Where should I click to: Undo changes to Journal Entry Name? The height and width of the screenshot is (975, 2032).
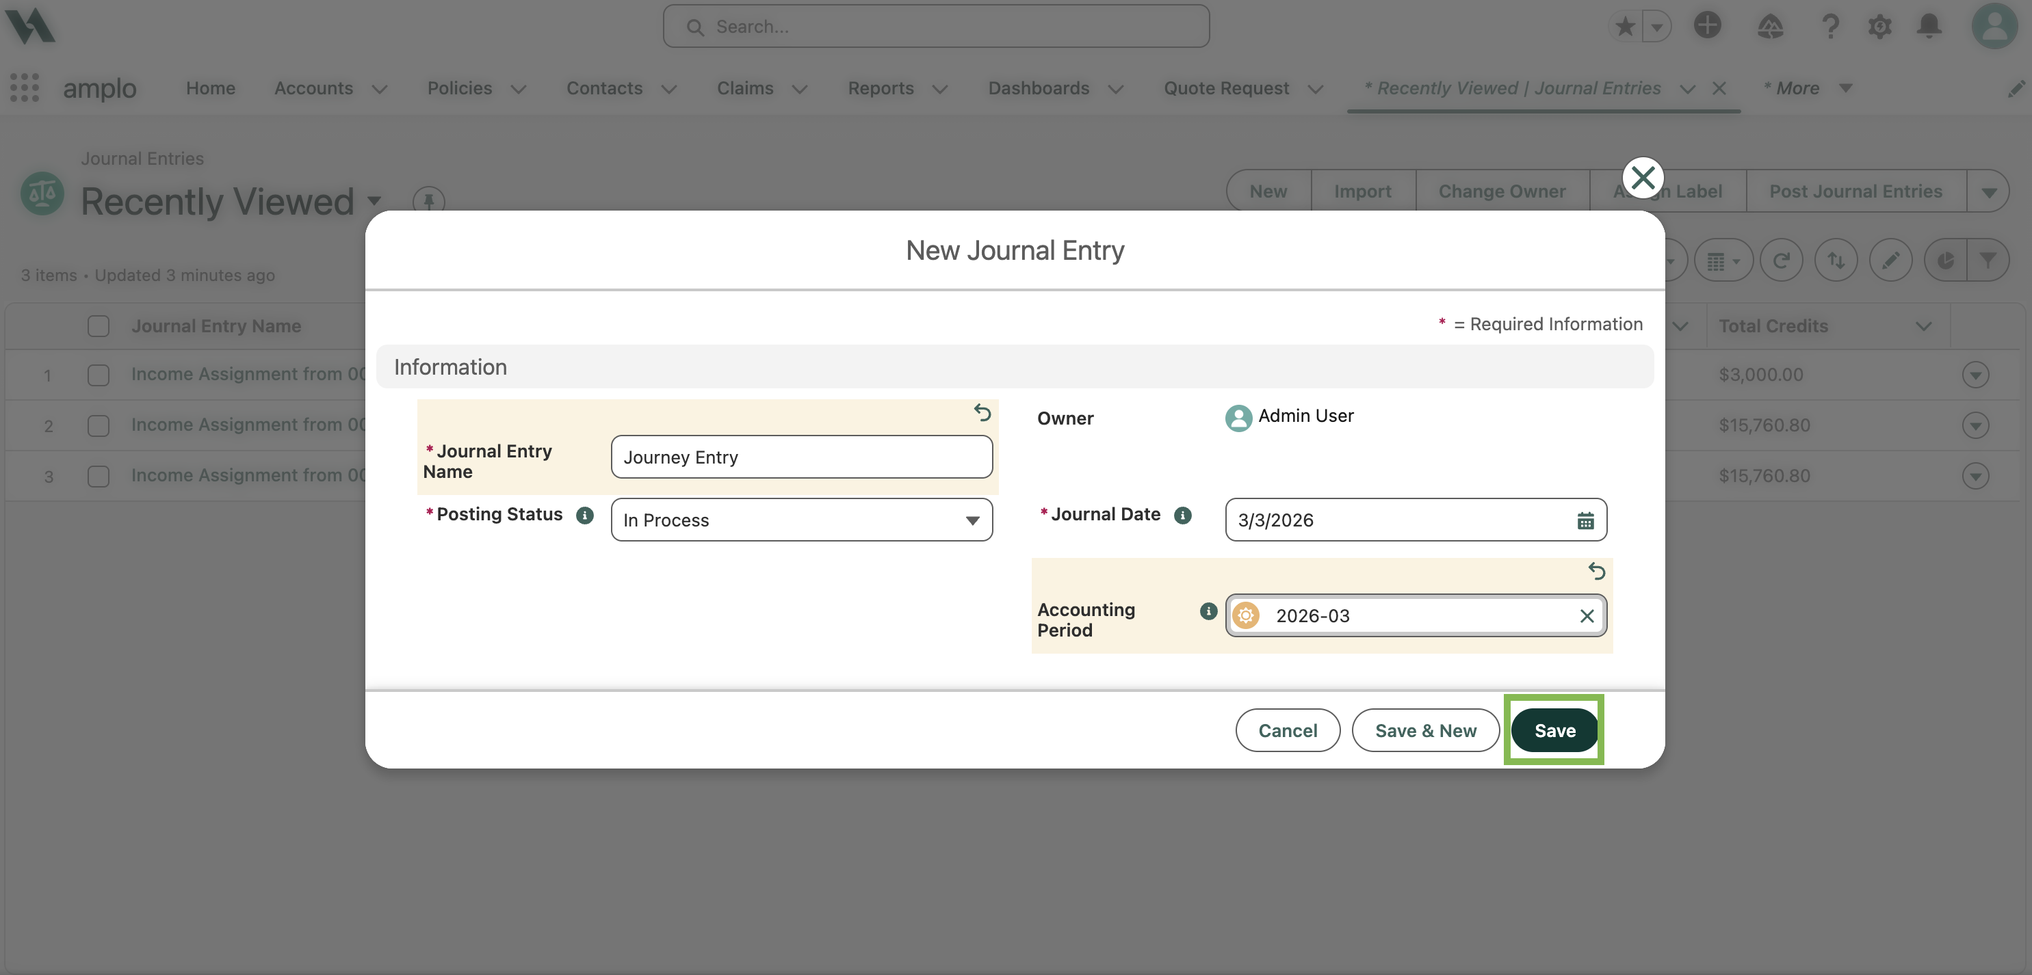click(x=982, y=412)
